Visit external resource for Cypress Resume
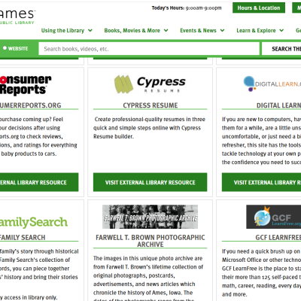Viewport: 301px width, 301px height. point(150,182)
